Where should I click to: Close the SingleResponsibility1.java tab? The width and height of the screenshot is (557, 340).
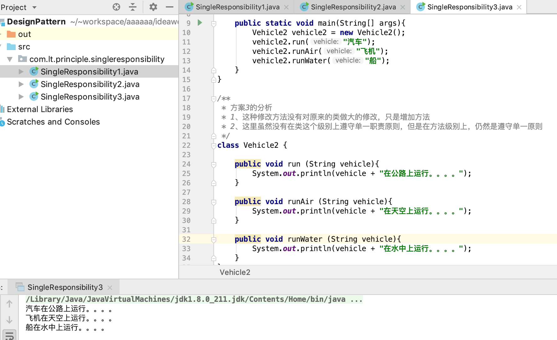(x=286, y=7)
